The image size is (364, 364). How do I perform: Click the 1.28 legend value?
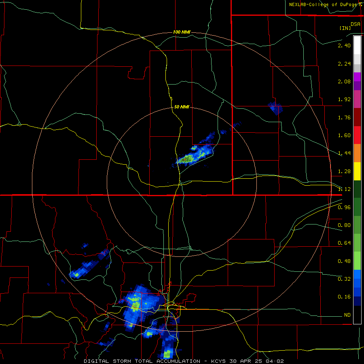click(x=344, y=171)
